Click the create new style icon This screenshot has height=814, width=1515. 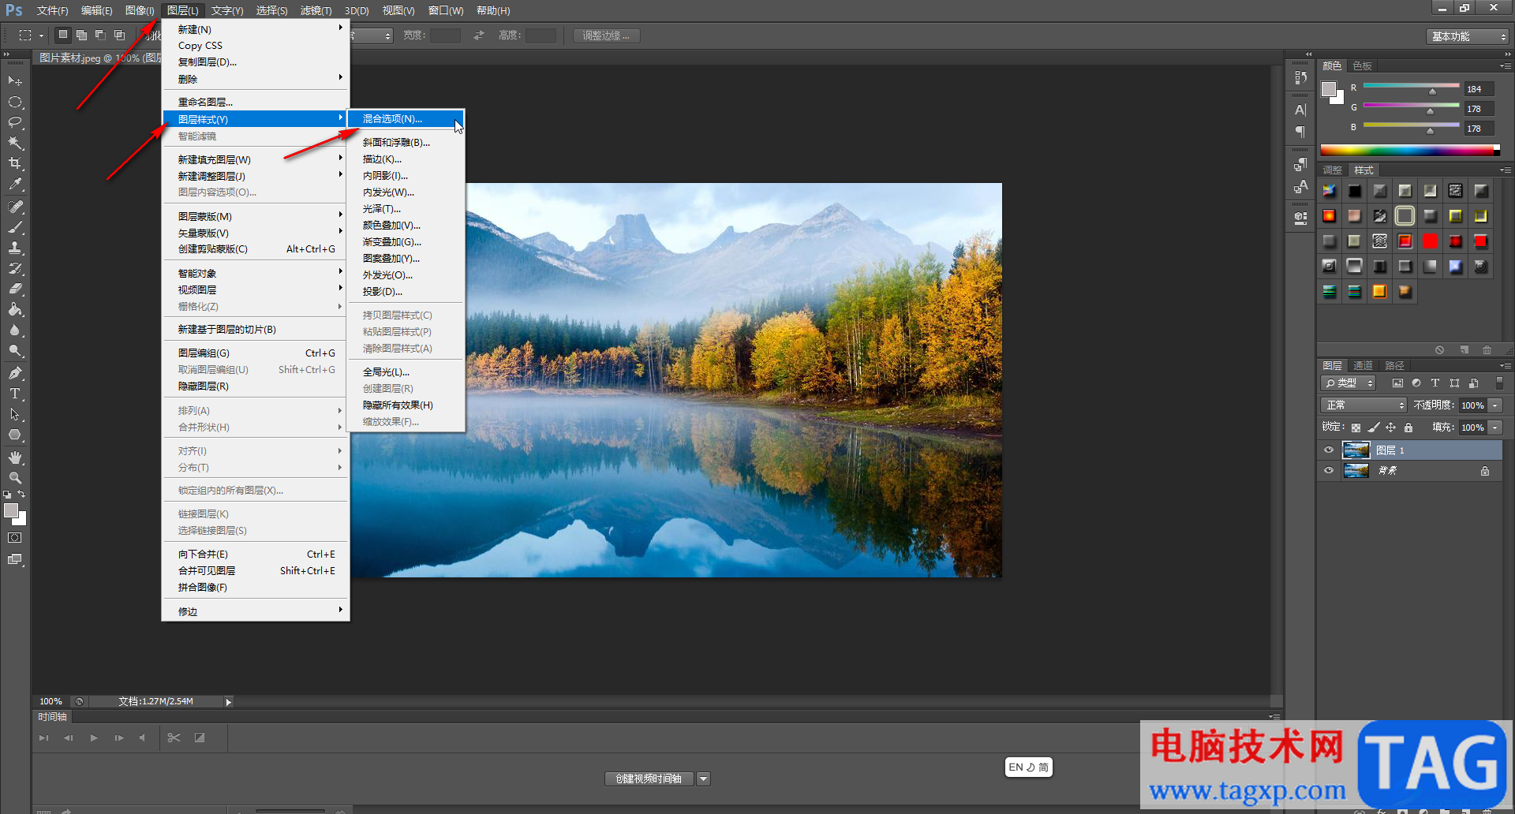pos(1464,349)
